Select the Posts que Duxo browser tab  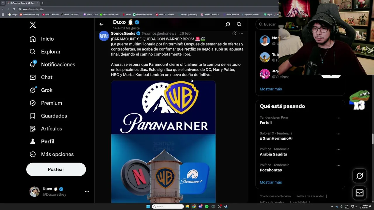click(x=23, y=3)
